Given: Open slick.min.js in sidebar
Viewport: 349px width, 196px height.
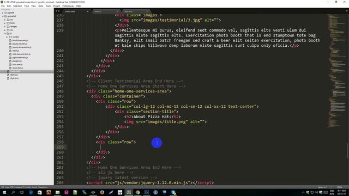Looking at the screenshot, I should tap(17, 64).
